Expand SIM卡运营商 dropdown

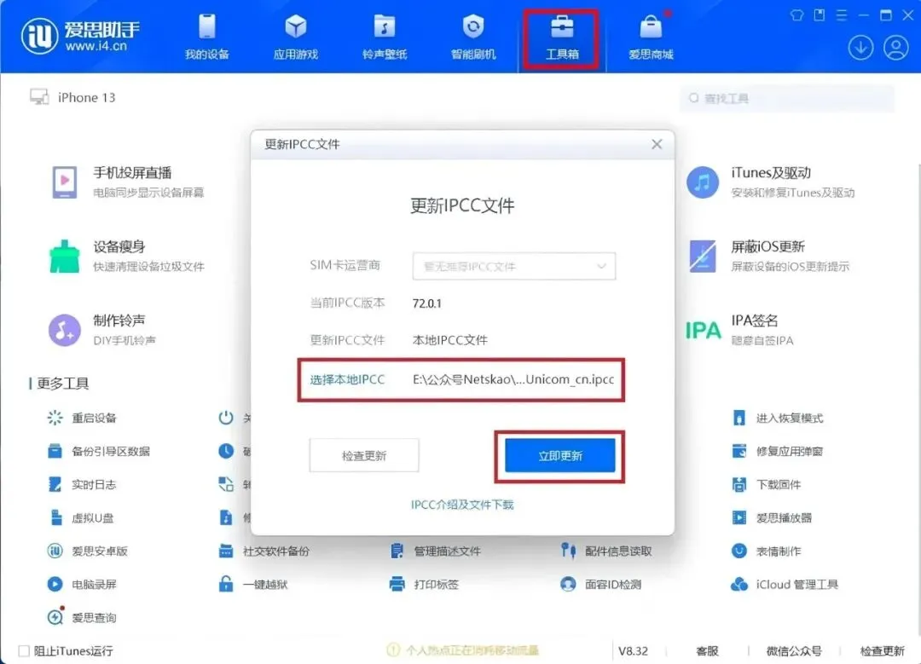point(514,266)
